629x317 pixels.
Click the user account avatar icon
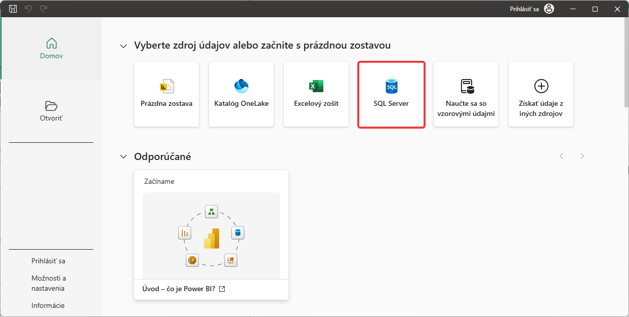(x=549, y=9)
